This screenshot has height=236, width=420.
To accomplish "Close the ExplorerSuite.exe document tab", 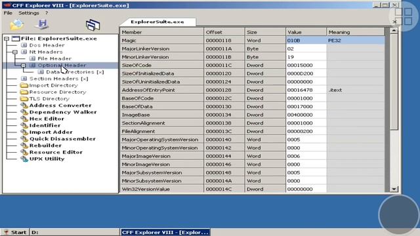I will (x=394, y=22).
